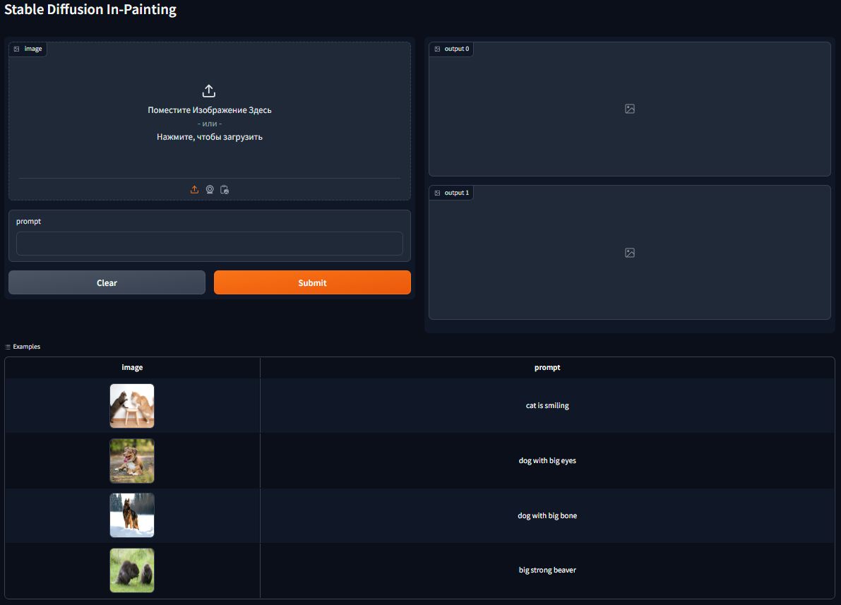Click the orange Submit button

[312, 282]
